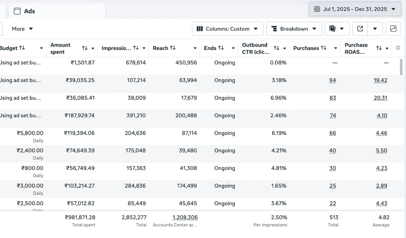The width and height of the screenshot is (406, 238).
Task: Open ROAS value 20.31 link
Action: (380, 98)
